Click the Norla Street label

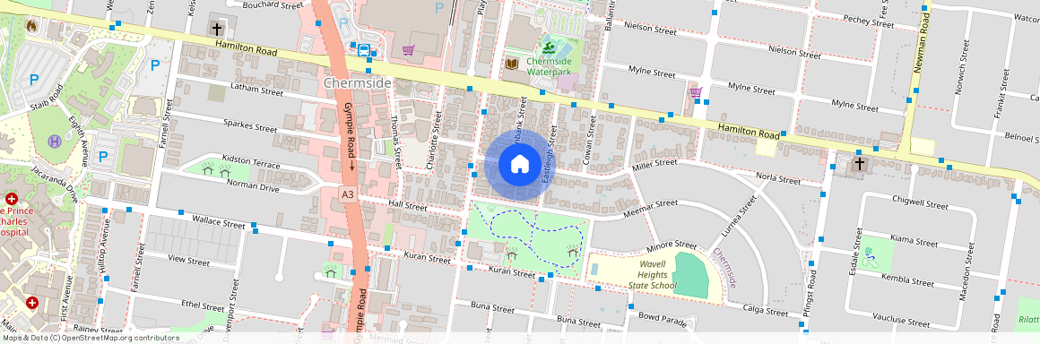click(779, 179)
